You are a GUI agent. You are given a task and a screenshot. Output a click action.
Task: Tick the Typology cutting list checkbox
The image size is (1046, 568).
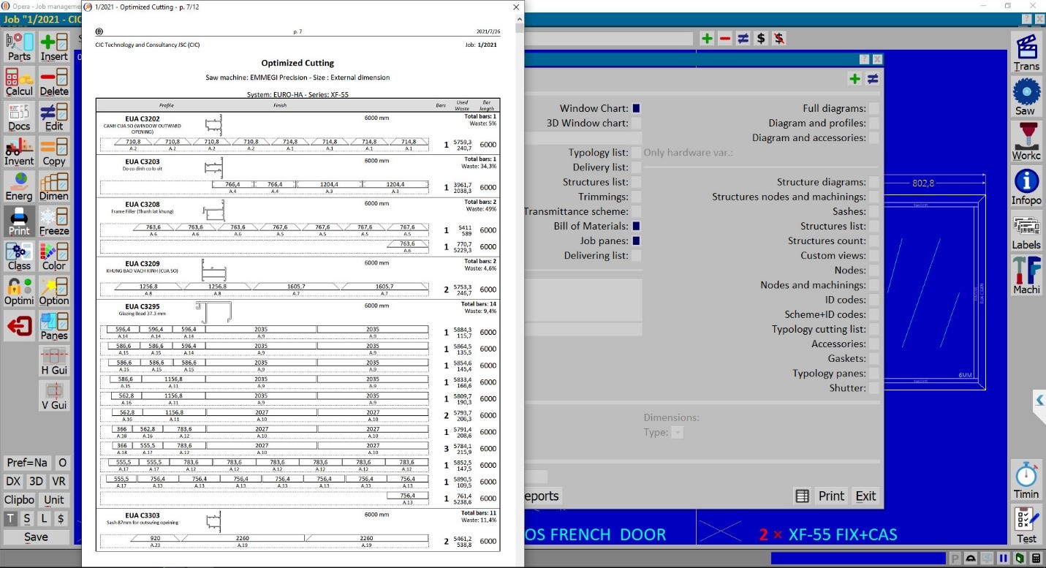coord(873,329)
